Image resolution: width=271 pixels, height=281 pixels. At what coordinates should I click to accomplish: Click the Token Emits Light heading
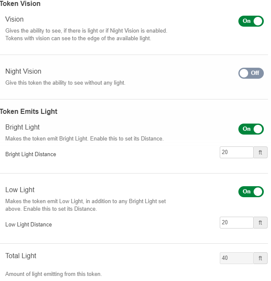tap(29, 112)
